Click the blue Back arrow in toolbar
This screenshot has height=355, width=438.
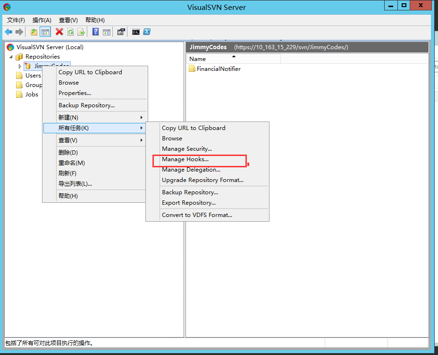(8, 32)
